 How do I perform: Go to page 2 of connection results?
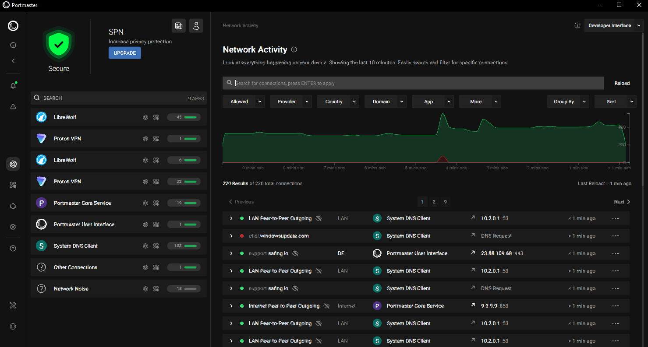[434, 202]
